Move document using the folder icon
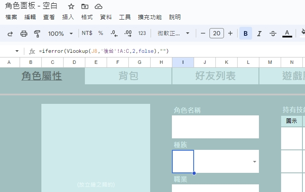The image size is (305, 192). point(85,7)
